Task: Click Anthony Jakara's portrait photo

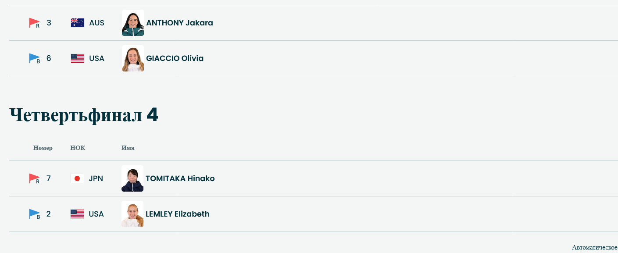Action: [133, 23]
